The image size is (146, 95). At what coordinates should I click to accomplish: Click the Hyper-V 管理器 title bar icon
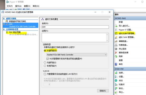[x=8, y=2]
